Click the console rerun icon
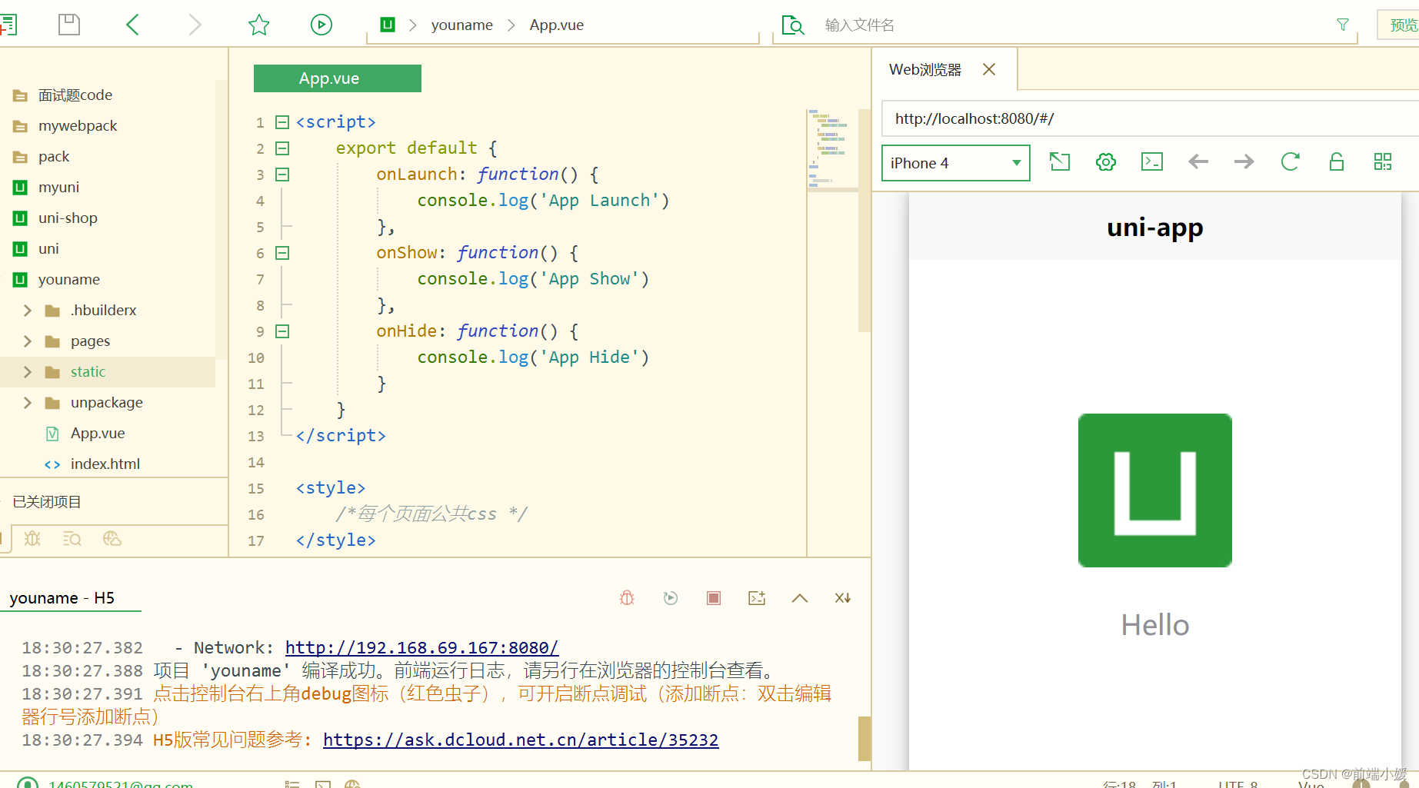The width and height of the screenshot is (1419, 788). [x=671, y=598]
